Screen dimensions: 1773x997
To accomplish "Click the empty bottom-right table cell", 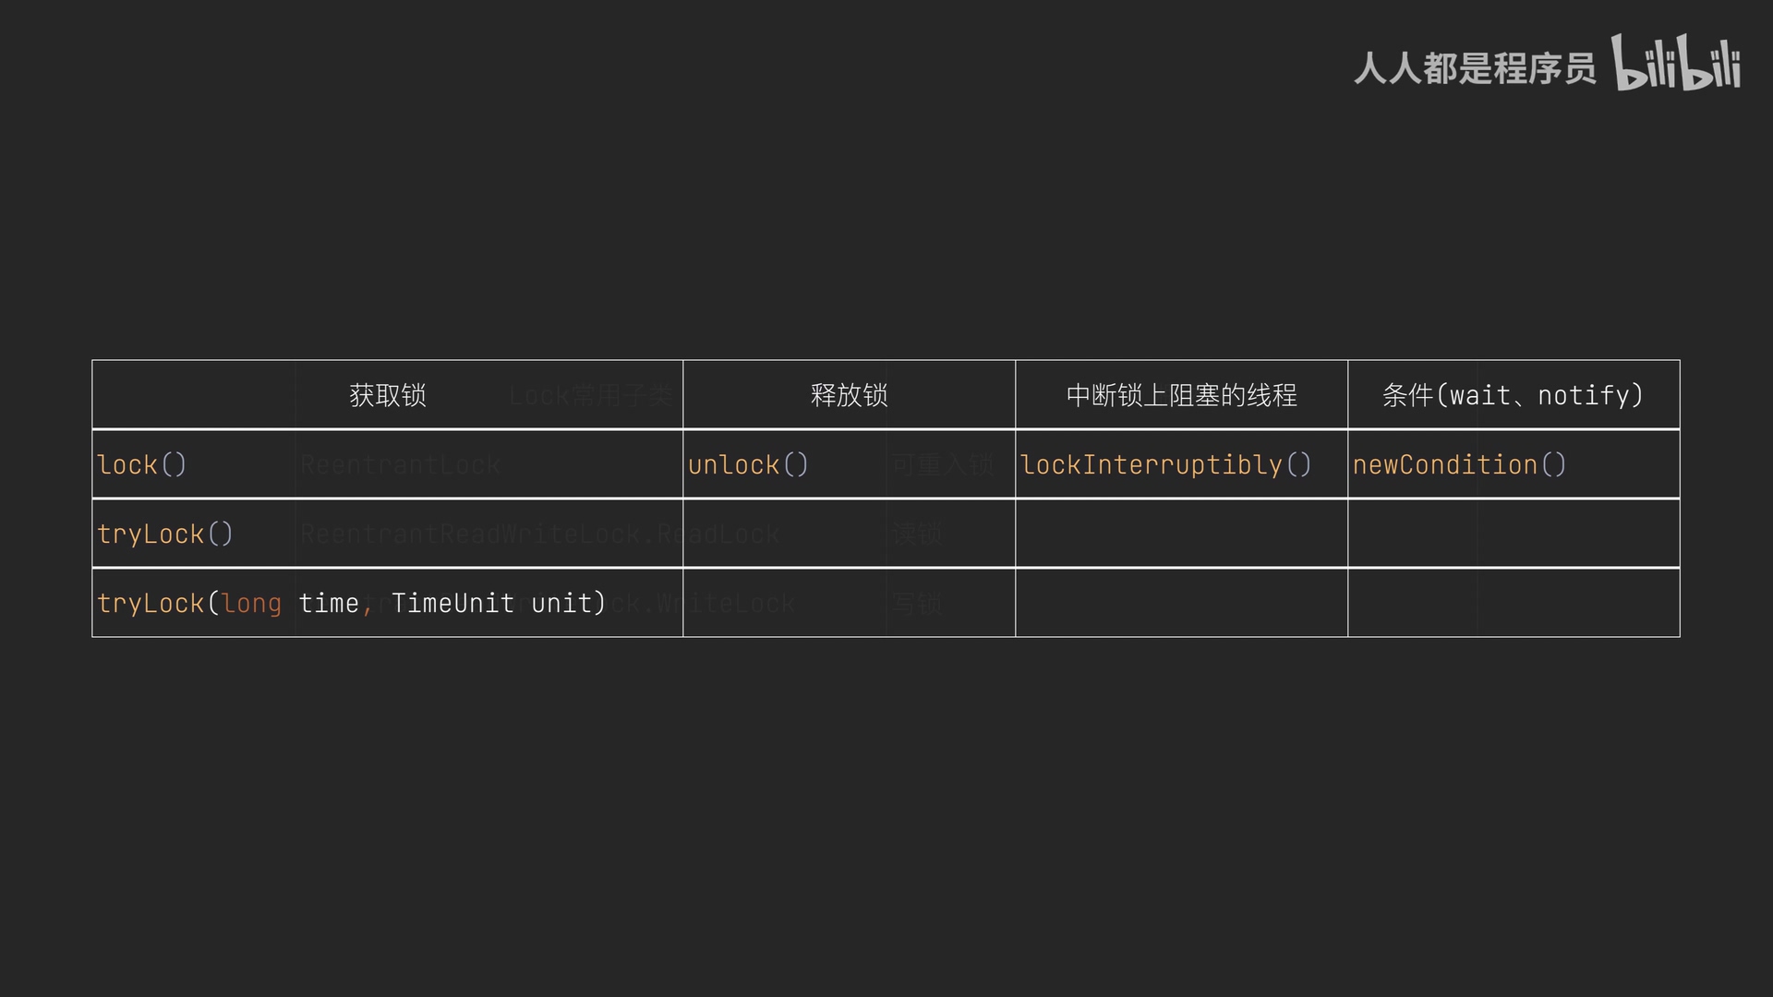I will [1513, 603].
